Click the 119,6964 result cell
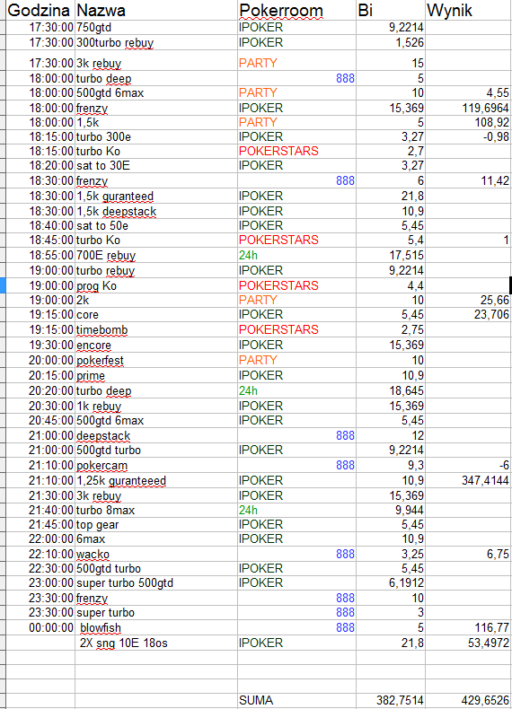The height and width of the screenshot is (709, 512). coord(468,108)
